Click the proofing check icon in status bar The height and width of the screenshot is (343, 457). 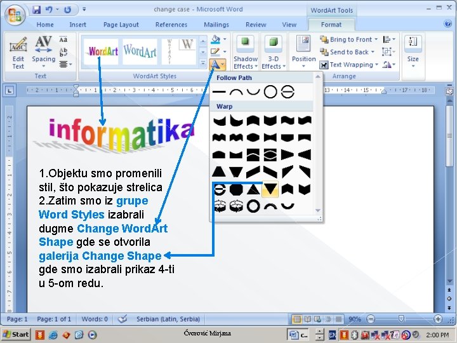click(123, 319)
